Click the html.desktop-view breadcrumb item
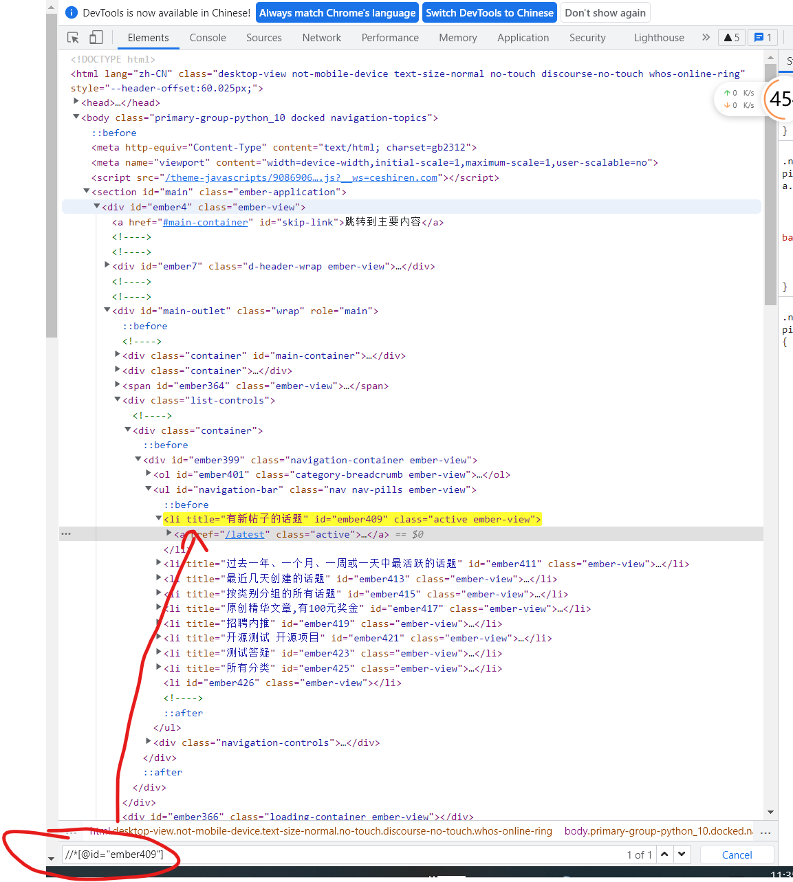 coord(321,831)
